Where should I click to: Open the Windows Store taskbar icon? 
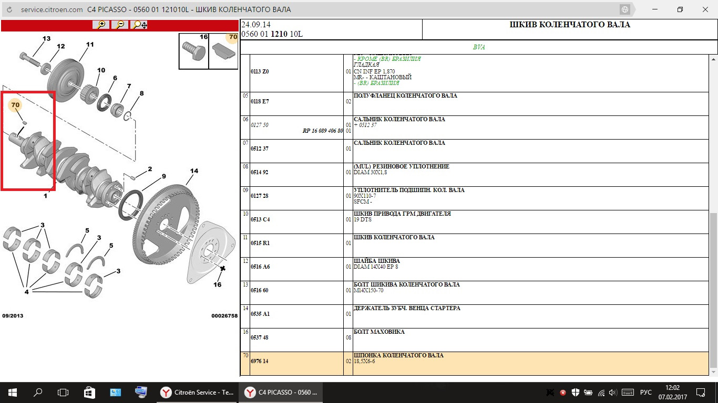[x=89, y=393]
